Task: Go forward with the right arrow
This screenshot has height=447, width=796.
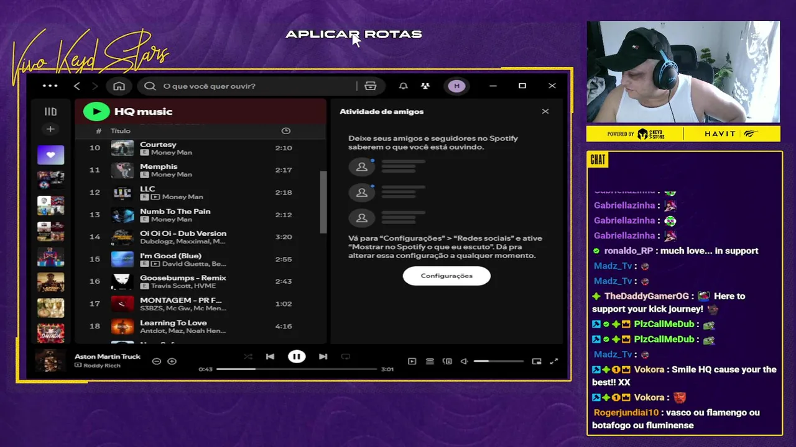Action: [x=95, y=86]
